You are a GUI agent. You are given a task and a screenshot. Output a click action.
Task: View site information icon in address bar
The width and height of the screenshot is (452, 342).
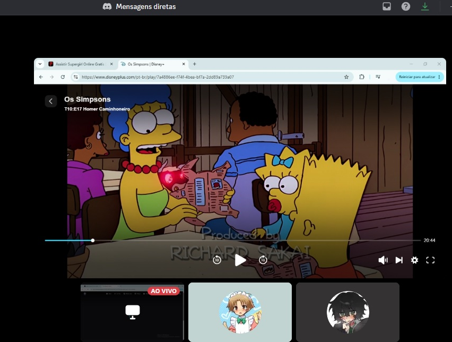[x=75, y=77]
